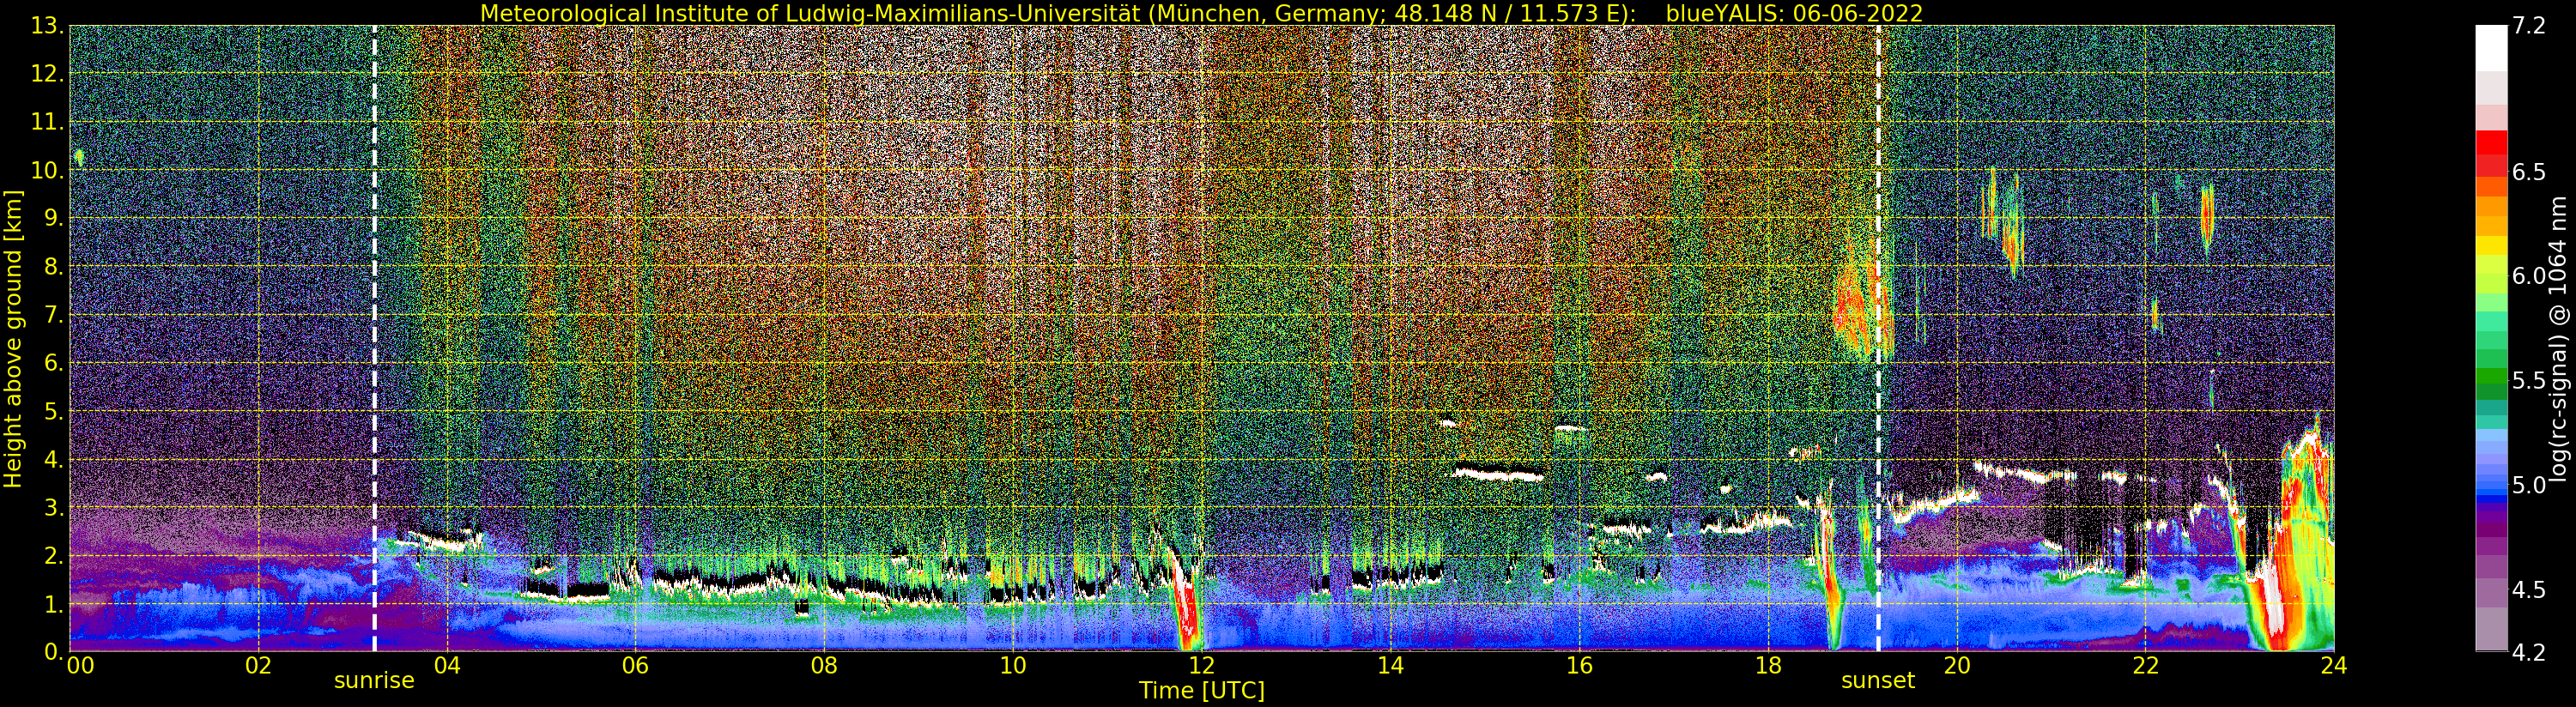Click the 'Meteorological Institute of Ludwig-Maximilians-Universität' title text
Image resolution: width=2576 pixels, height=707 pixels.
(x=810, y=13)
